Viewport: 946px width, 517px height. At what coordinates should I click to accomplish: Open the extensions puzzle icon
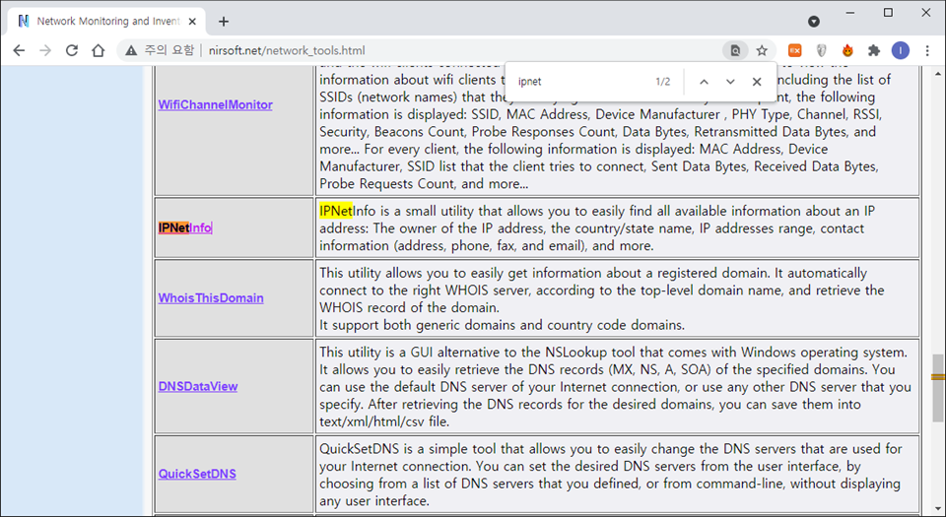pyautogui.click(x=874, y=50)
